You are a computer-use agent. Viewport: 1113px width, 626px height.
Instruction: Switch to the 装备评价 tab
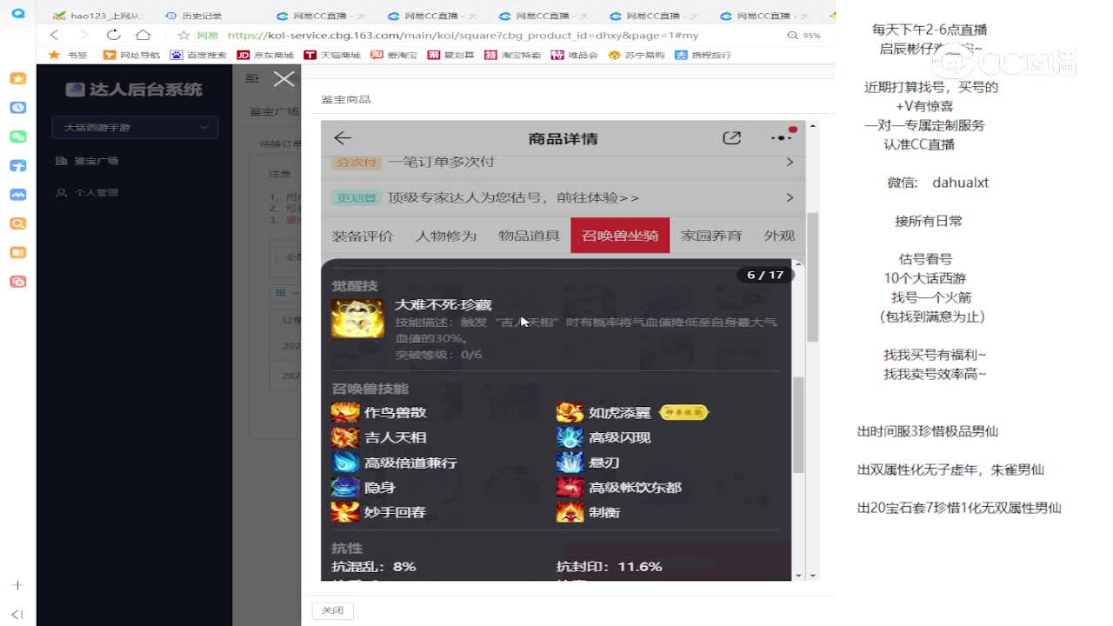tap(363, 236)
